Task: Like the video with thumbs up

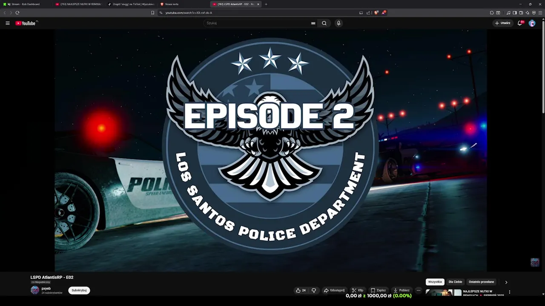Action: click(301, 290)
